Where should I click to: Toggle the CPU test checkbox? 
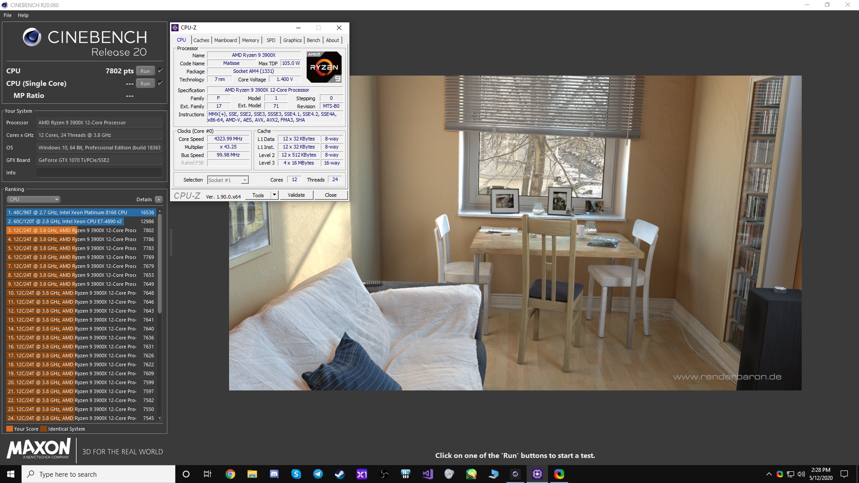160,71
